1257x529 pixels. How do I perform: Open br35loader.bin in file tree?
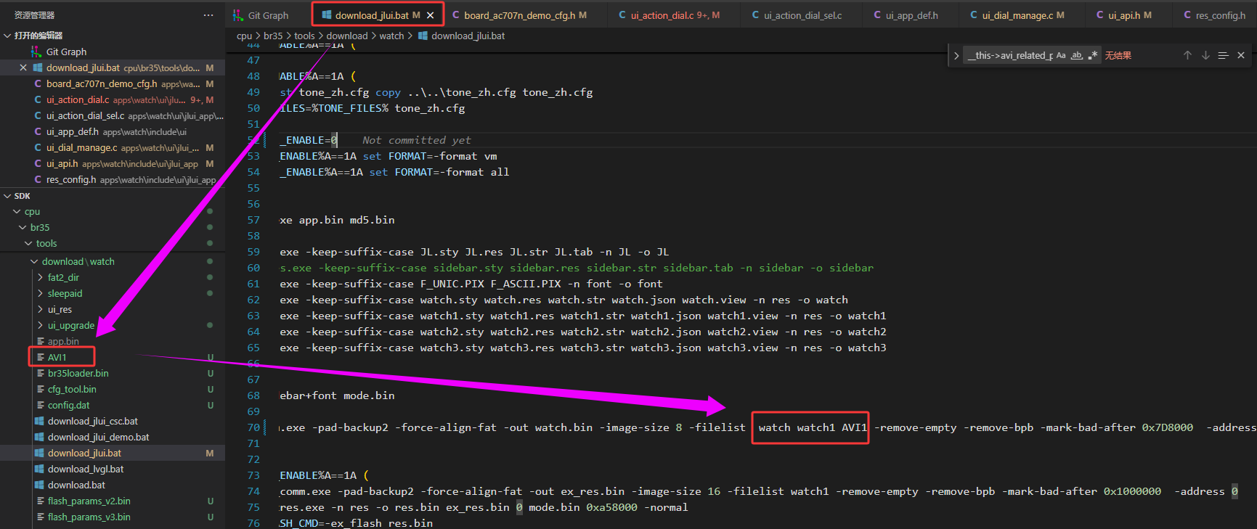(x=78, y=373)
